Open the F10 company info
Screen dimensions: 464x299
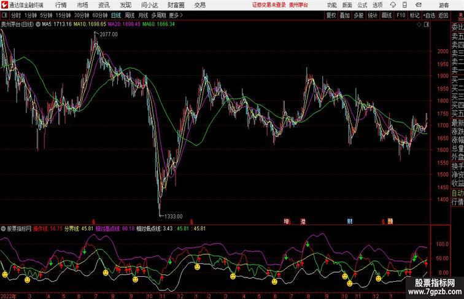click(401, 15)
